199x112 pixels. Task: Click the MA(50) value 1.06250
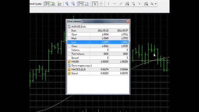pos(124,62)
